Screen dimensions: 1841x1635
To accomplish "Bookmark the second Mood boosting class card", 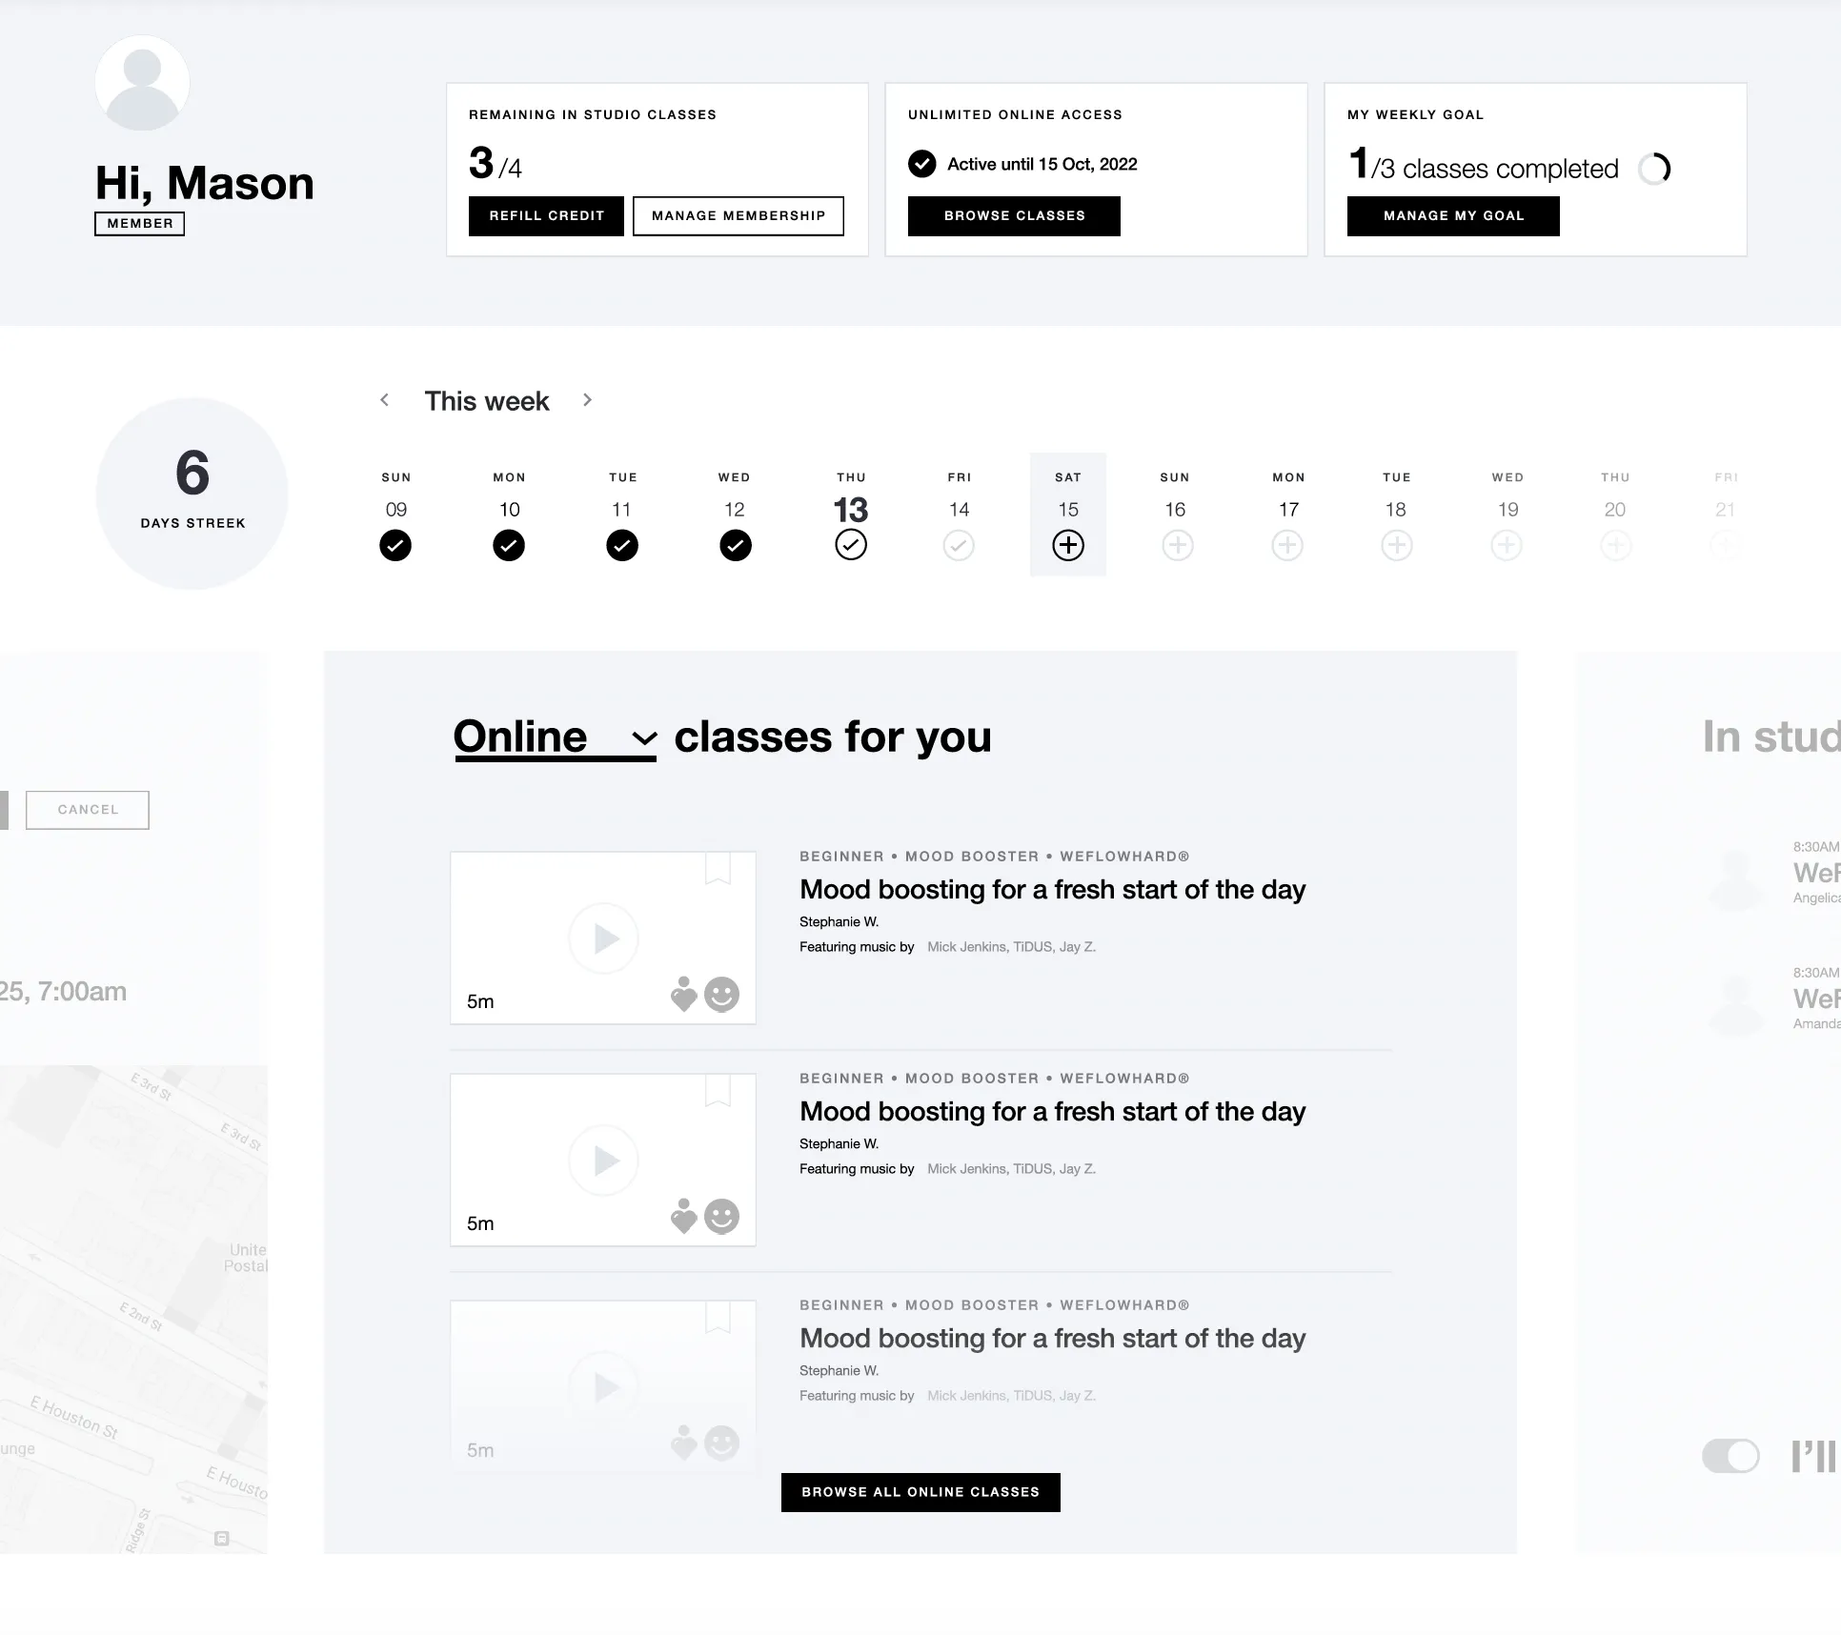I will (719, 1090).
